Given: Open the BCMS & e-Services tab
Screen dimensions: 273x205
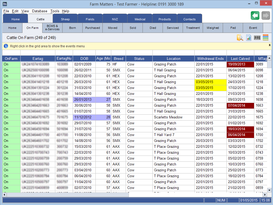Looking at the screenshot, I should 52,28.
